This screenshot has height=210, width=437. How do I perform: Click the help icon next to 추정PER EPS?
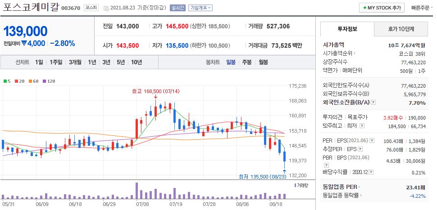click(x=360, y=149)
